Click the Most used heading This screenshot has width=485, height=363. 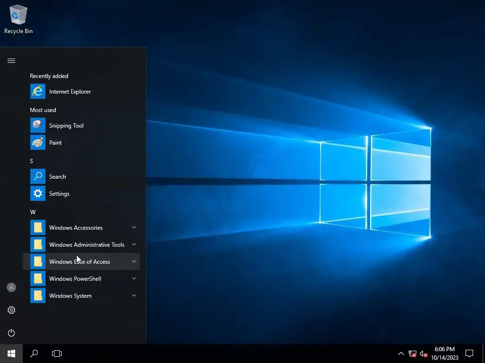43,110
